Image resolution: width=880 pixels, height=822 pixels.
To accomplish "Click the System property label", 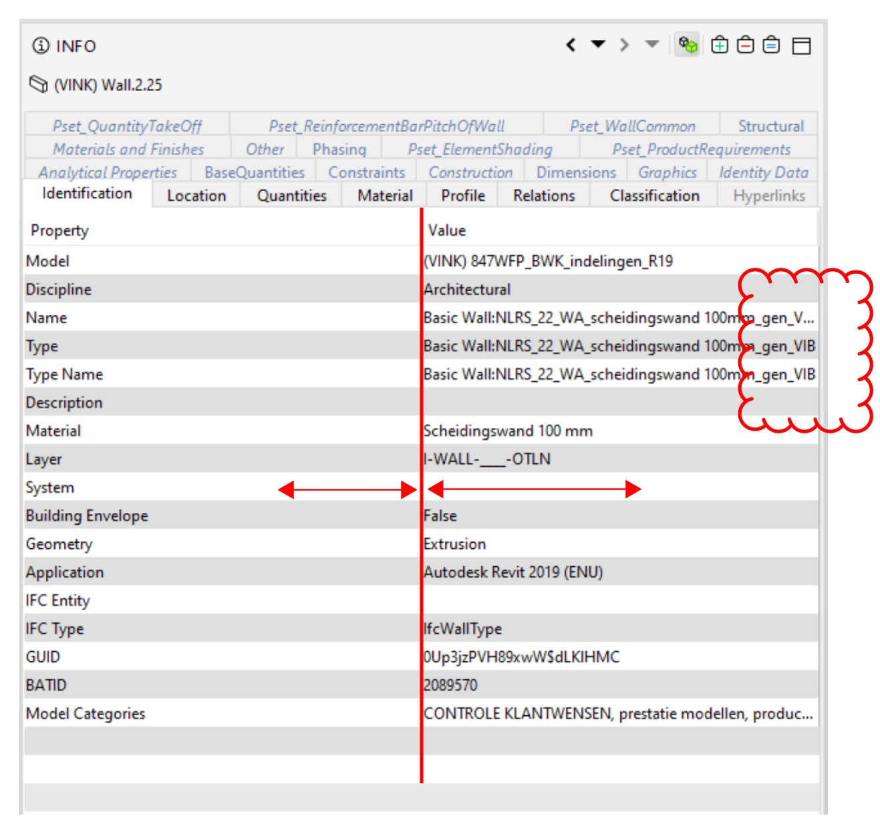I will point(49,487).
